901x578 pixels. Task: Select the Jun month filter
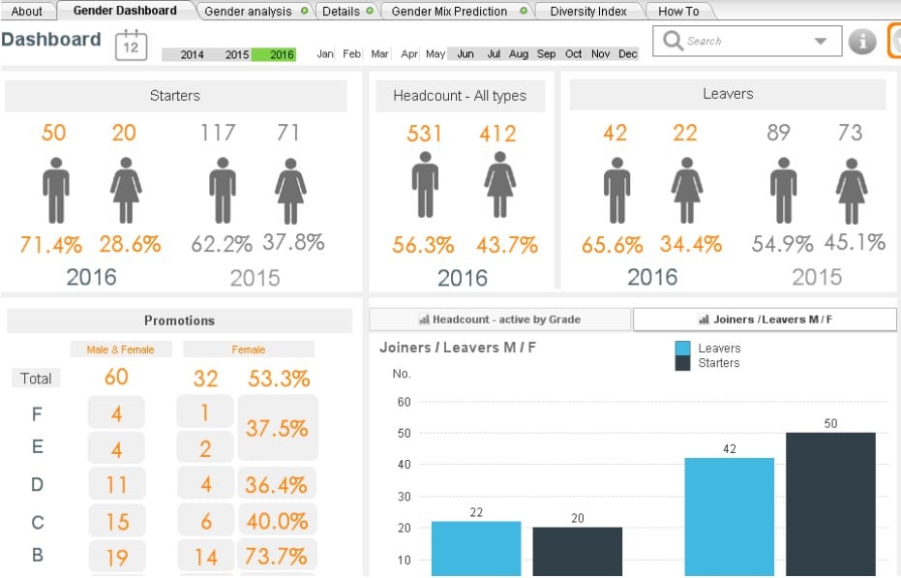466,54
